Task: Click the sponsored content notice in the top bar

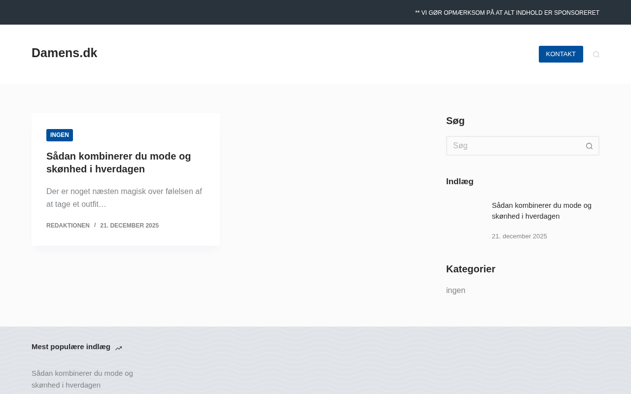Action: tap(507, 13)
